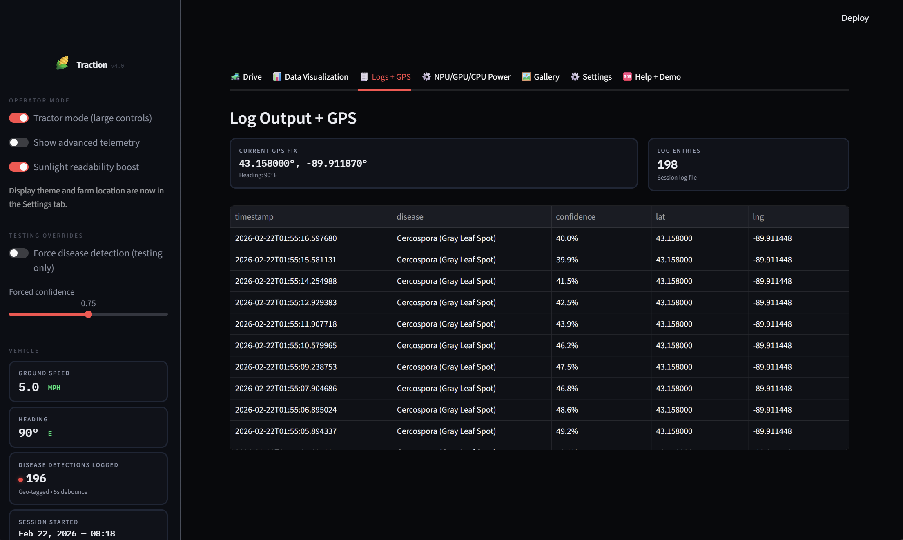Viewport: 903px width, 540px height.
Task: Sort table by confidence column header
Action: click(x=575, y=217)
